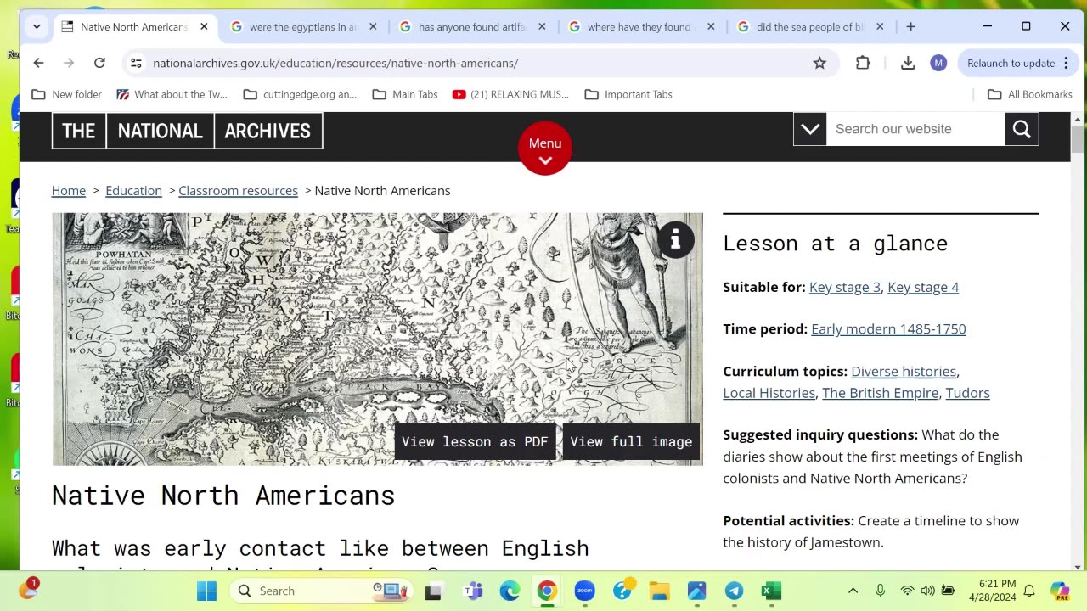1087x611 pixels.
Task: Show image info with the i icon
Action: click(x=675, y=240)
